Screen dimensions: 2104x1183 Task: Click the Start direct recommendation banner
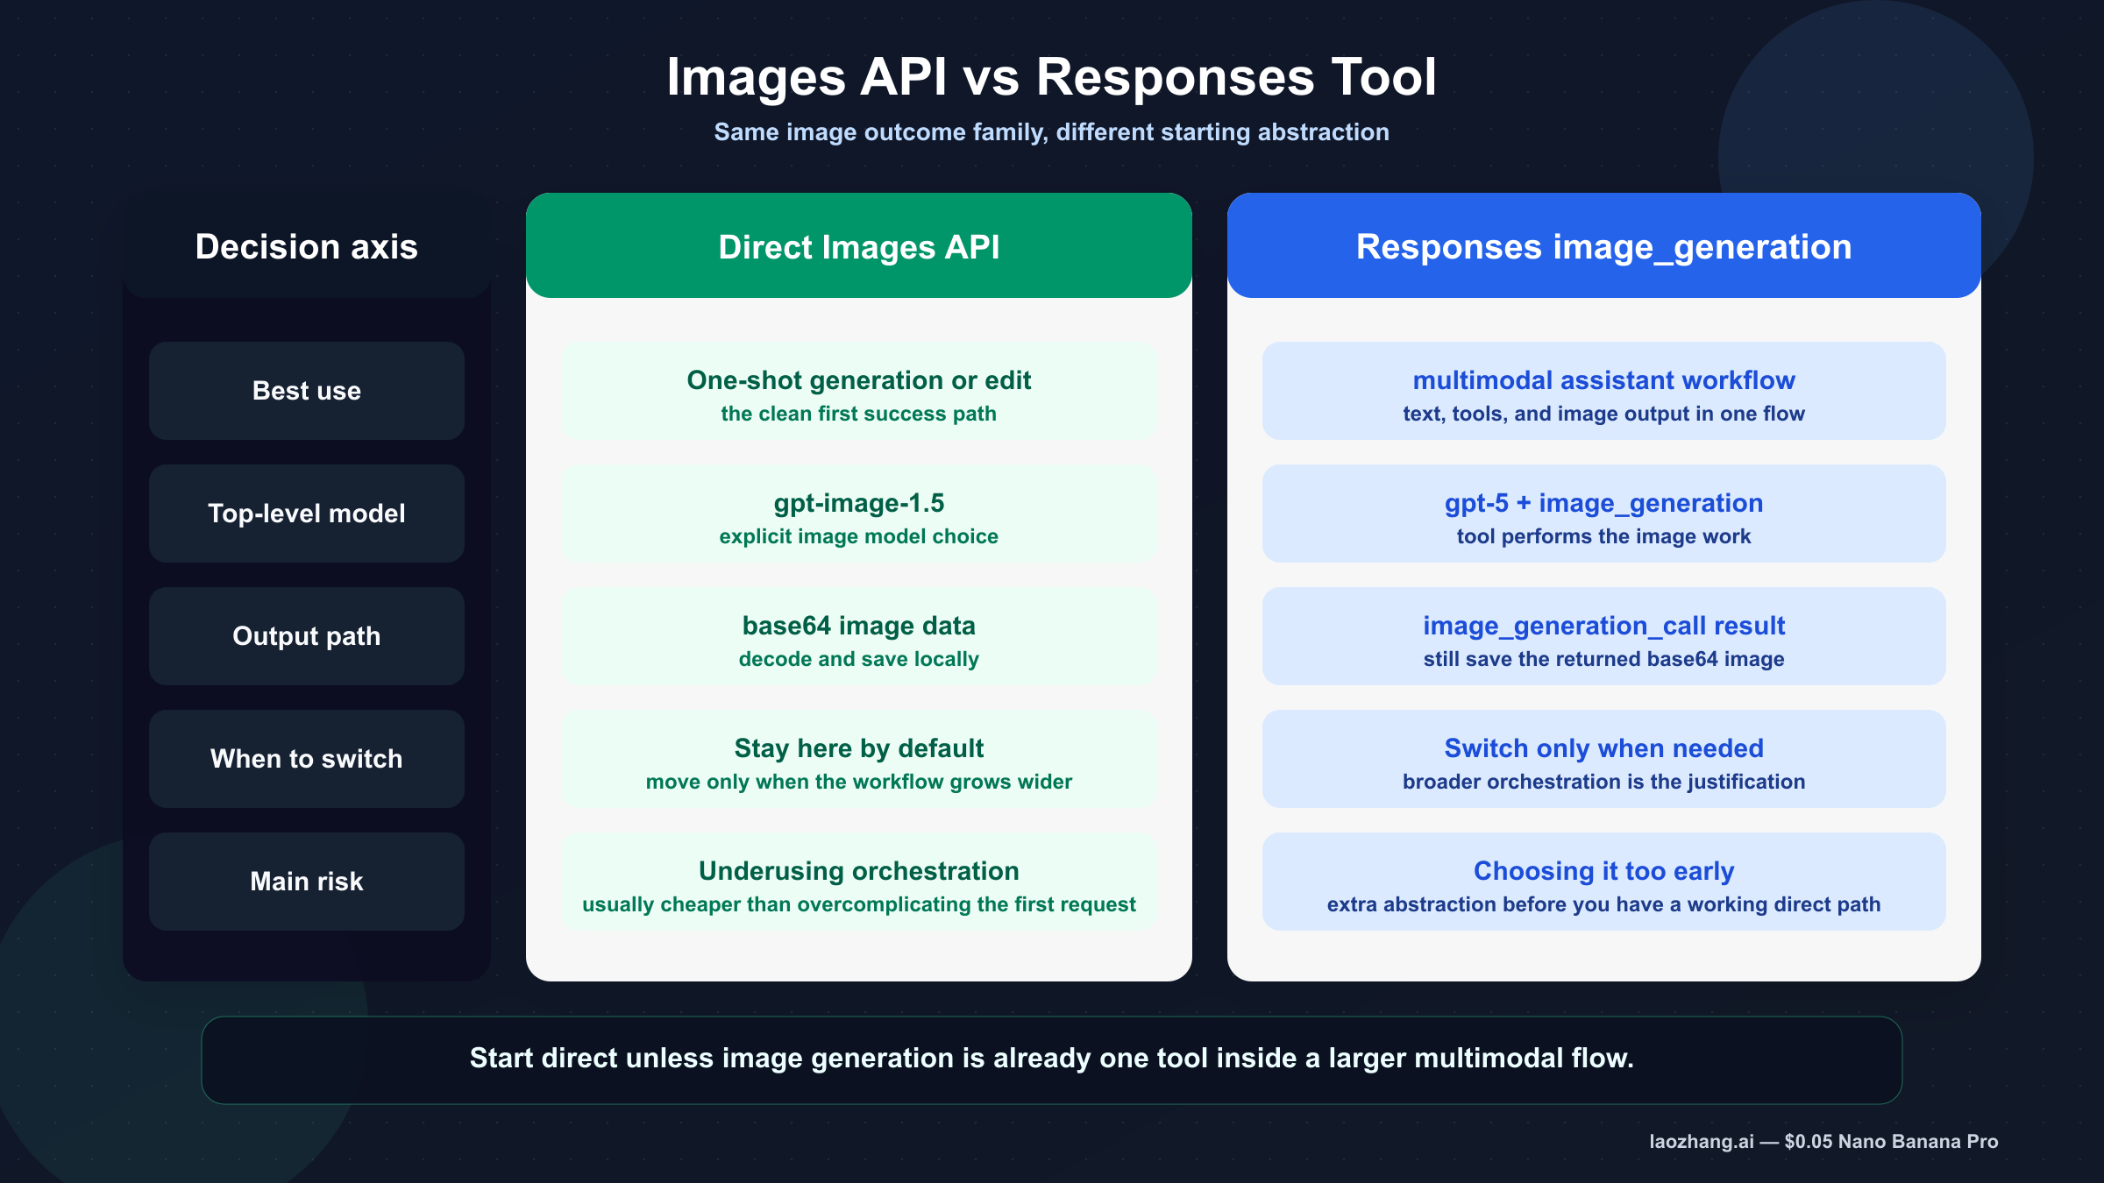tap(1052, 1059)
